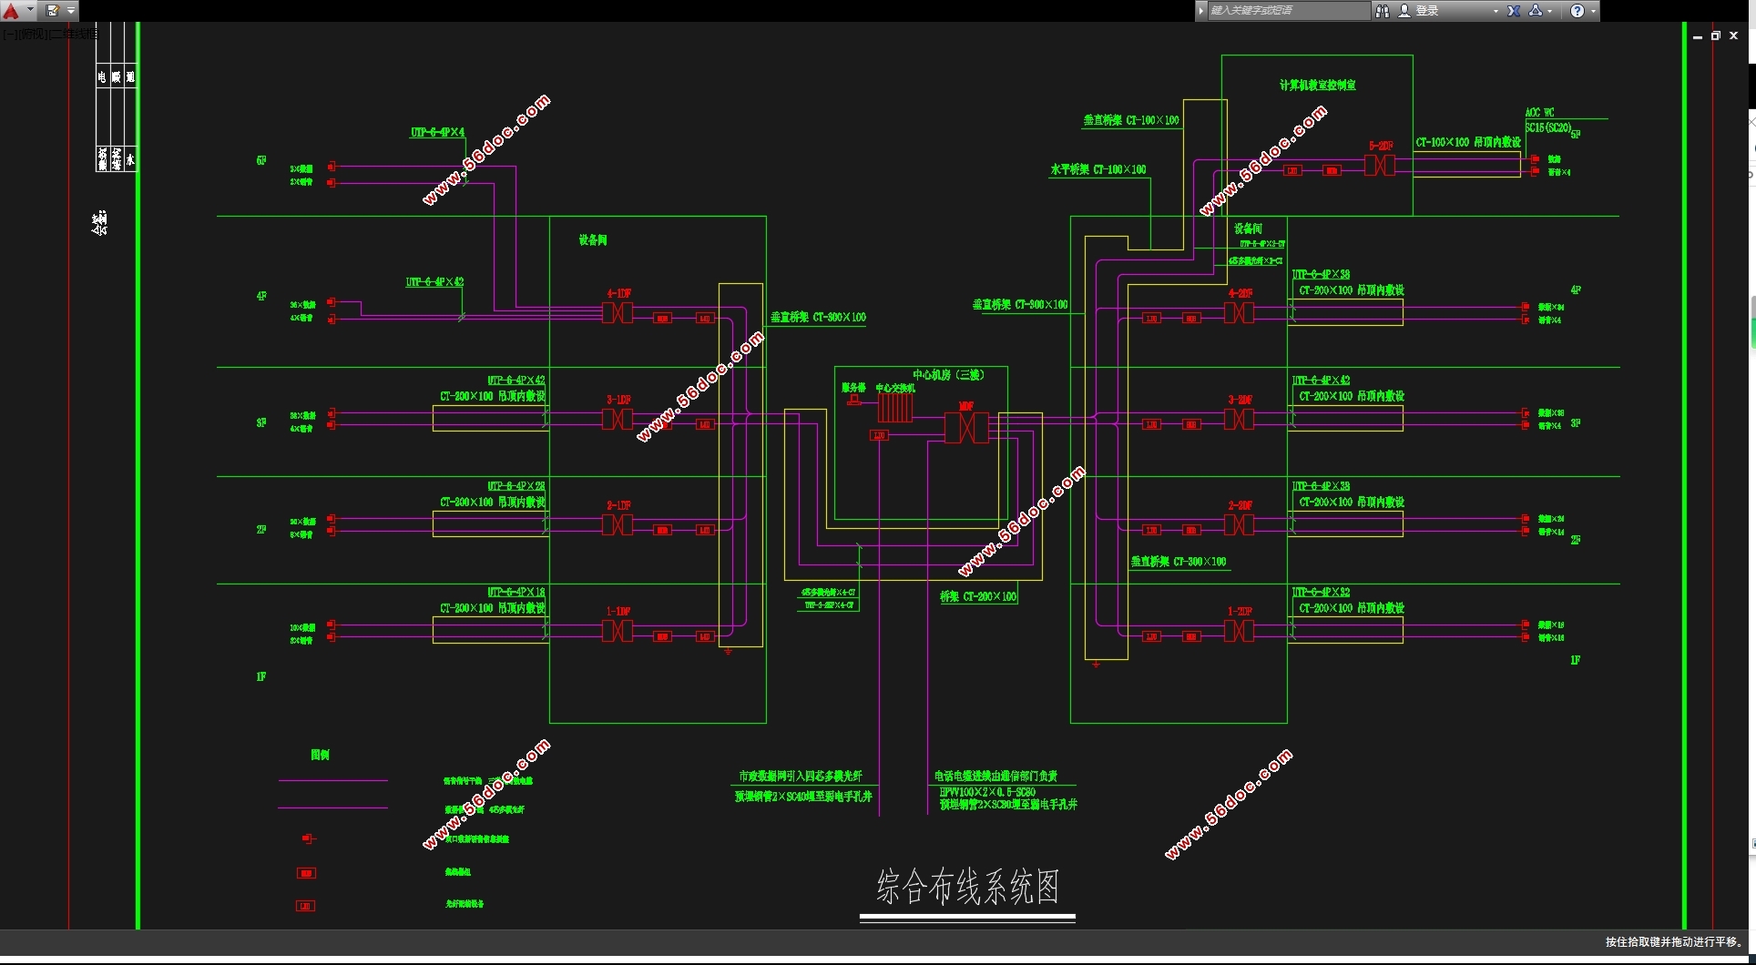This screenshot has height=965, width=1756.
Task: Click the binoculars search icon
Action: tap(1383, 11)
